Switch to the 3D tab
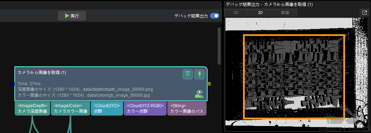 [236, 13]
